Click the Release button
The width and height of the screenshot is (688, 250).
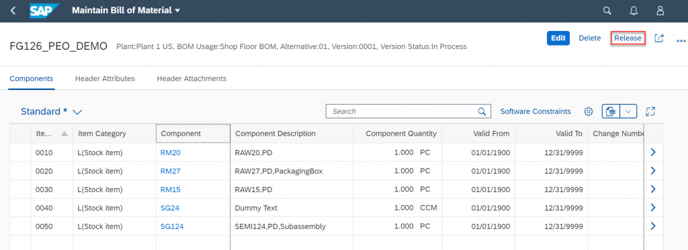[x=628, y=38]
